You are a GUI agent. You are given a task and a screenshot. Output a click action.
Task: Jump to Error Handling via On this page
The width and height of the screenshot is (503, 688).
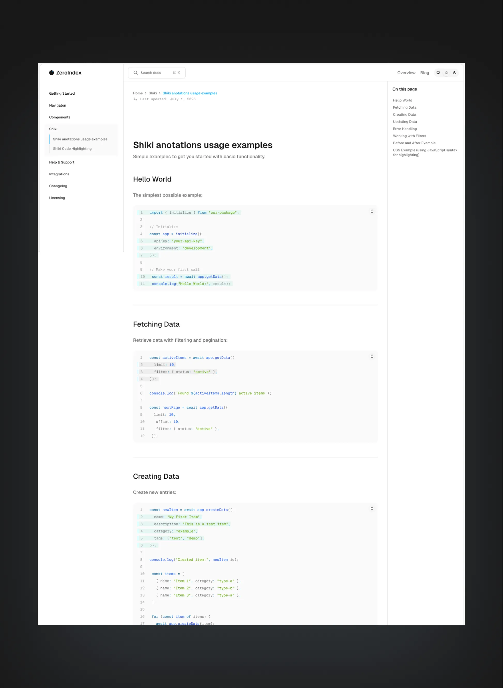click(405, 129)
